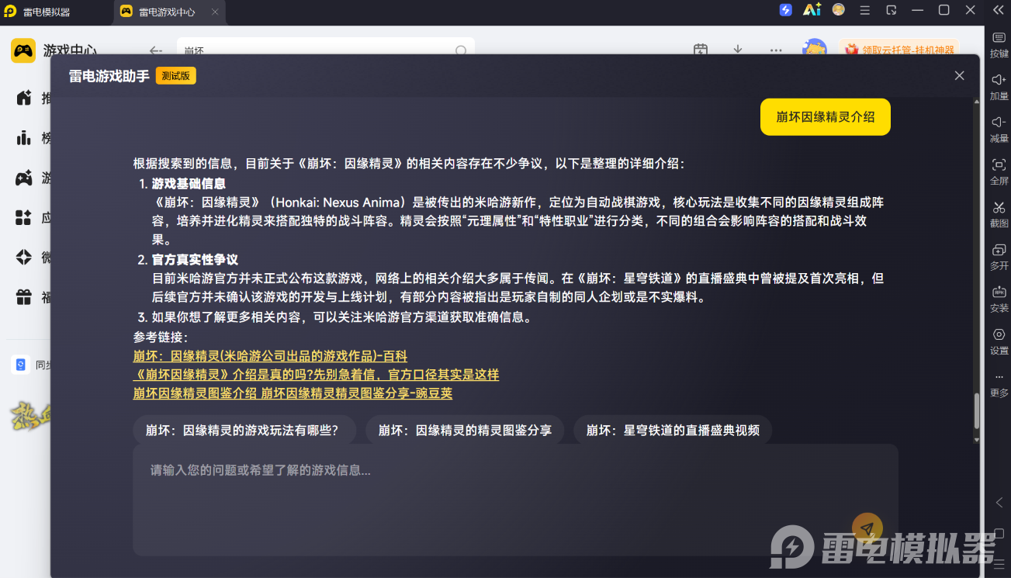Open the 《崩坏因缘精灵》介绍是真的吗 link
Screen dimensions: 1011x578
pos(316,375)
